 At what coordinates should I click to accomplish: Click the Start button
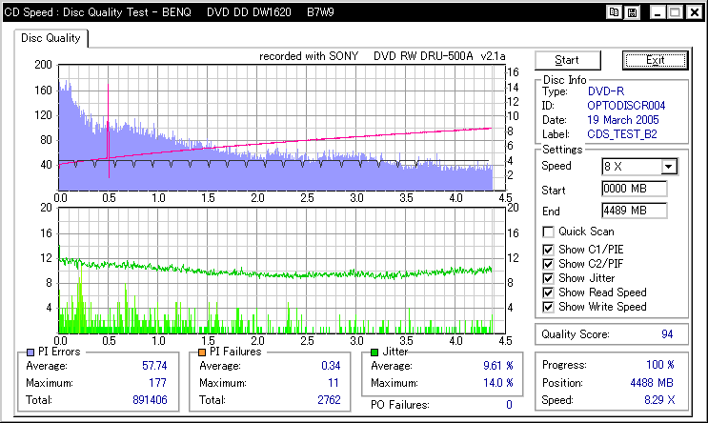[x=568, y=60]
